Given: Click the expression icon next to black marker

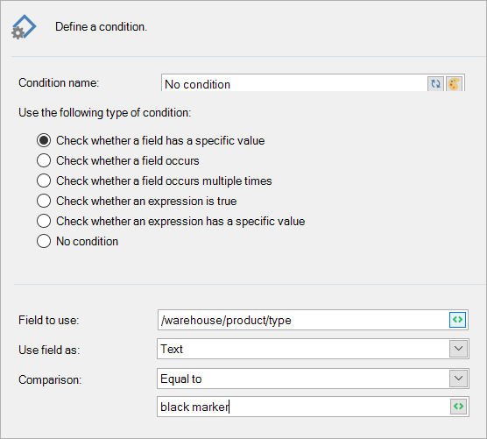Looking at the screenshot, I should pos(458,407).
